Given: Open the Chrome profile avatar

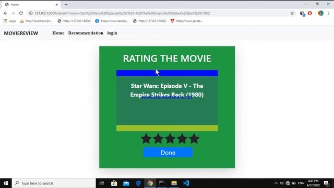Looking at the screenshot, I should pyautogui.click(x=320, y=13).
